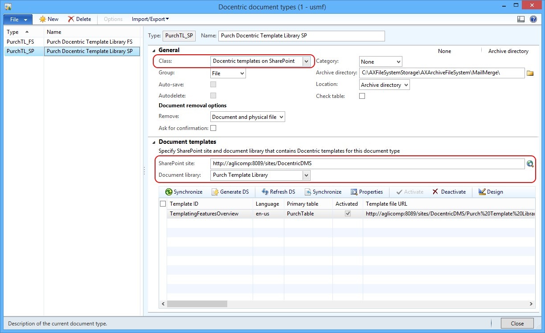Click the grid scrollbar left arrow
The width and height of the screenshot is (545, 333).
coord(163,304)
